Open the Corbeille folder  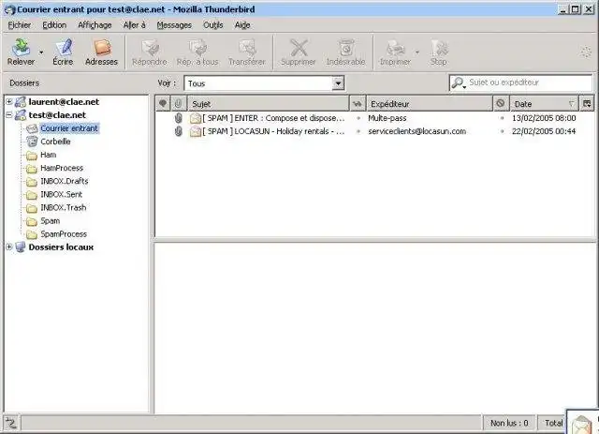coord(55,142)
